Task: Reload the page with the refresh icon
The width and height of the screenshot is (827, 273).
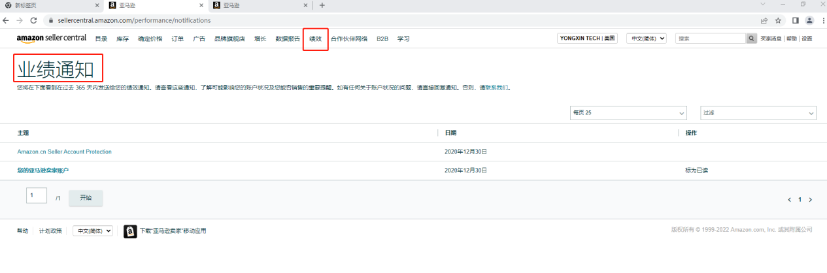Action: pos(33,20)
